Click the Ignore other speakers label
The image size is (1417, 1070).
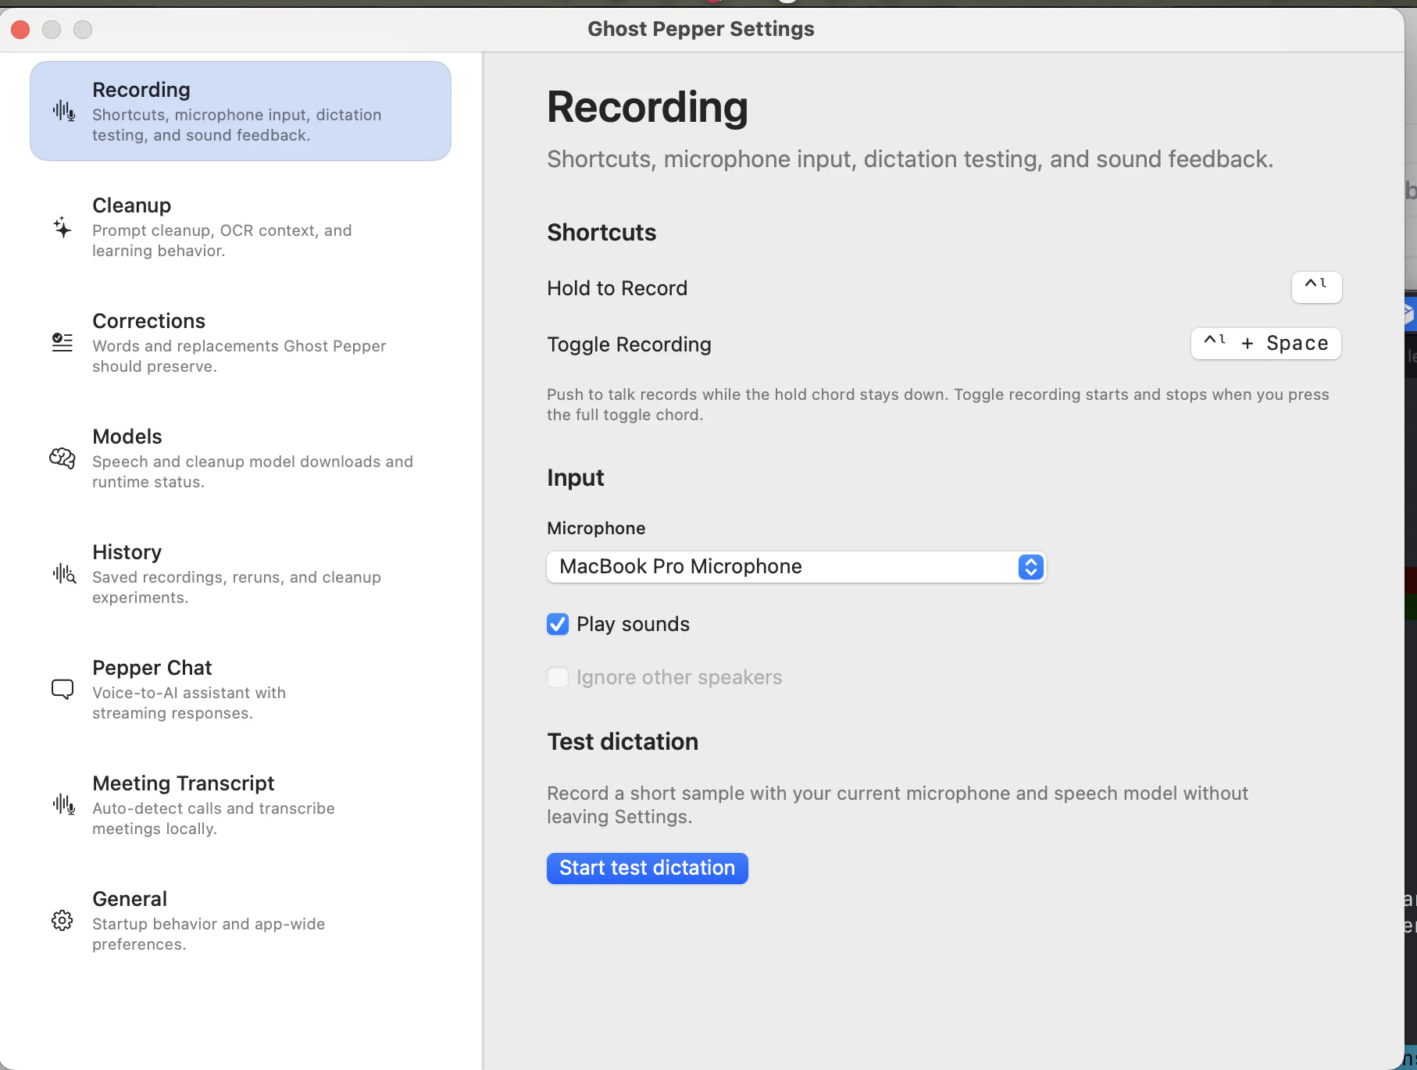tap(679, 677)
